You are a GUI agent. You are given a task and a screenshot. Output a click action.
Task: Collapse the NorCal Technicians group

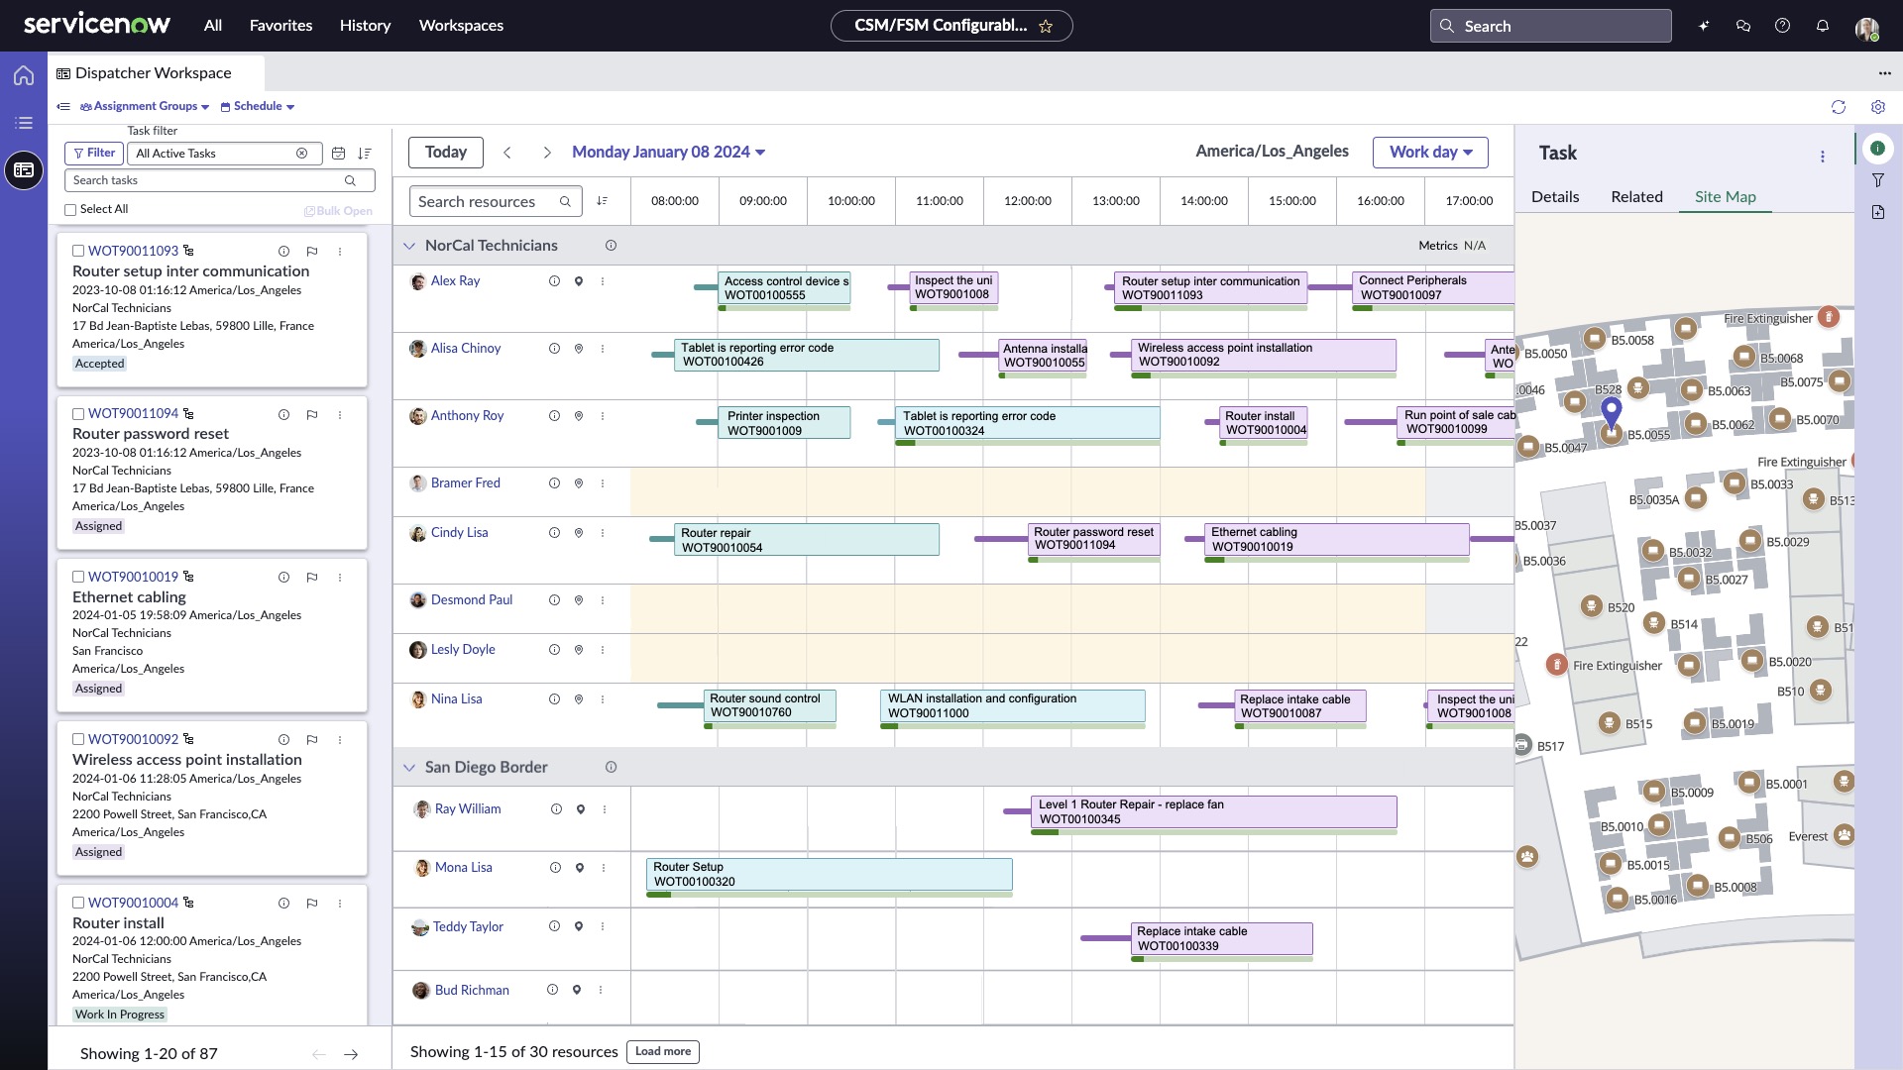point(408,246)
